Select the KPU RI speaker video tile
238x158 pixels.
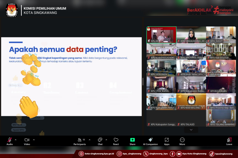tap(161, 35)
